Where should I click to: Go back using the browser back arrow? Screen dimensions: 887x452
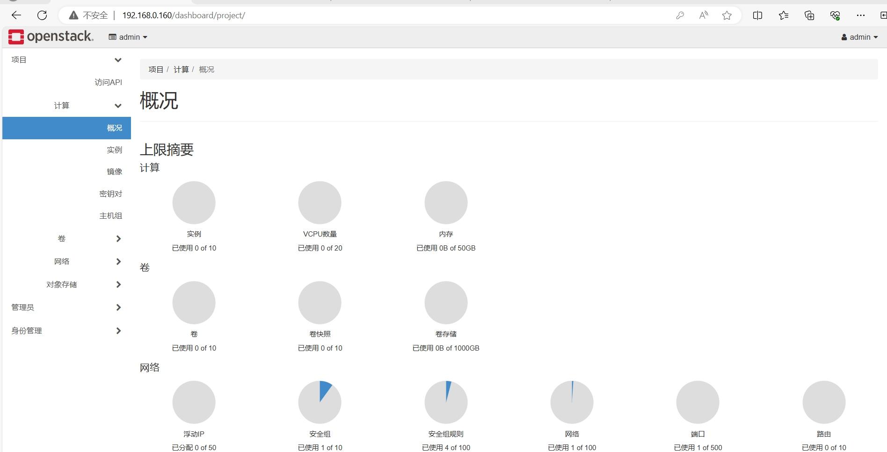point(16,15)
